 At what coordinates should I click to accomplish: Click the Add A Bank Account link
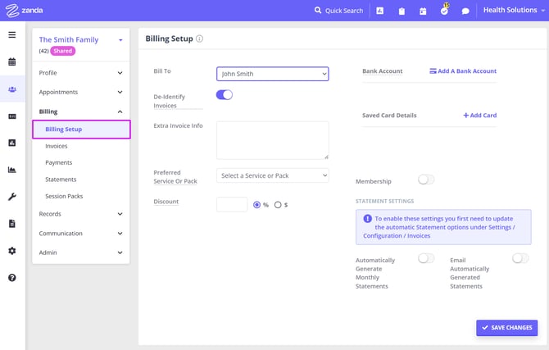click(x=463, y=71)
